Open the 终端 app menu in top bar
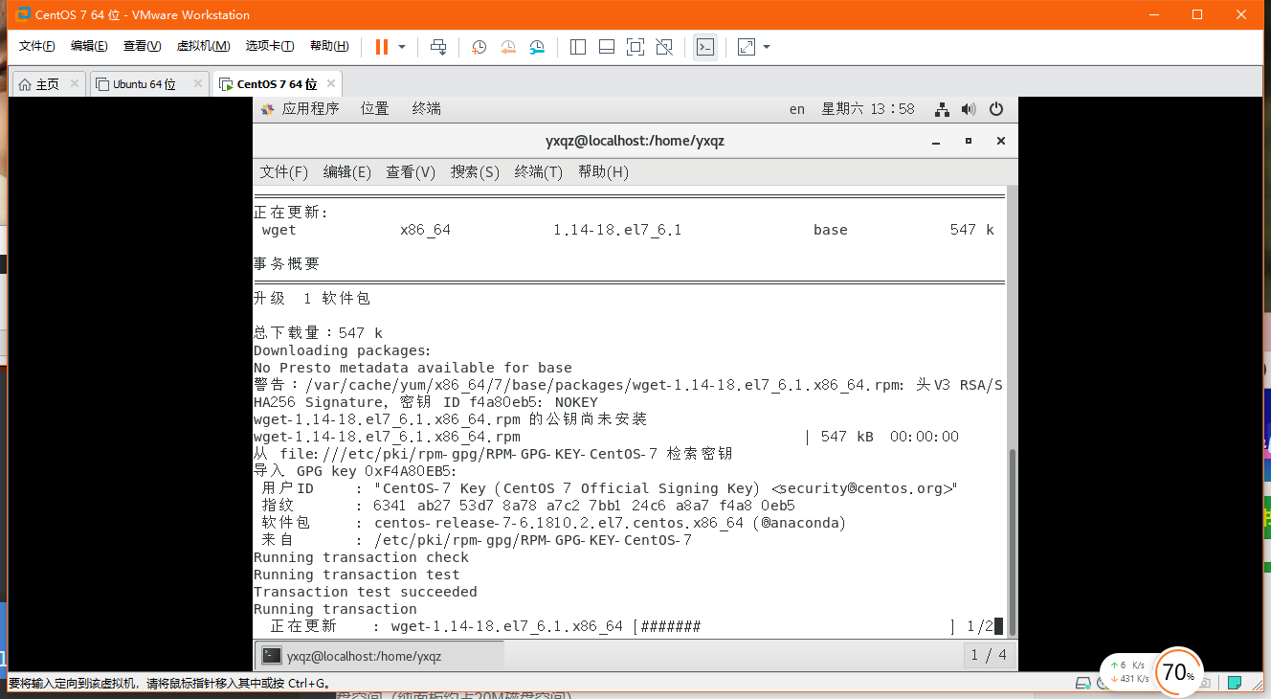The width and height of the screenshot is (1271, 699). click(x=427, y=109)
